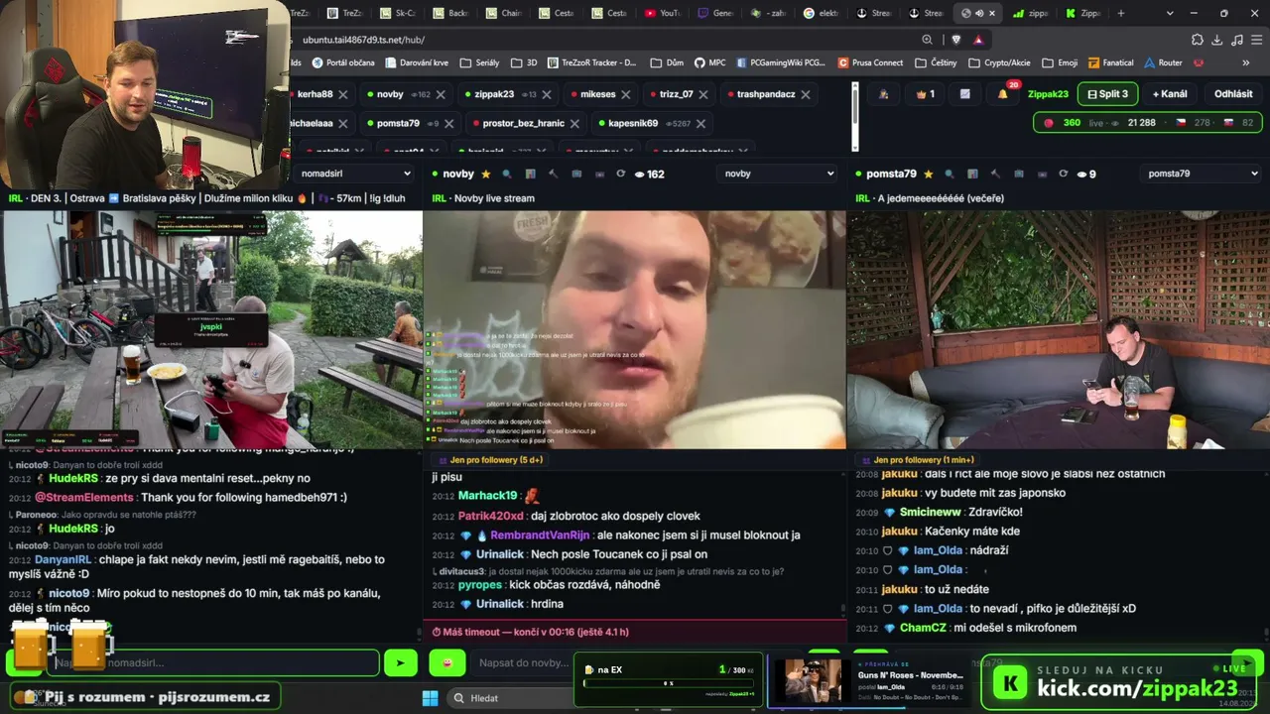Image resolution: width=1270 pixels, height=714 pixels.
Task: Open the stats chart icon for pomsta79
Action: (x=972, y=175)
